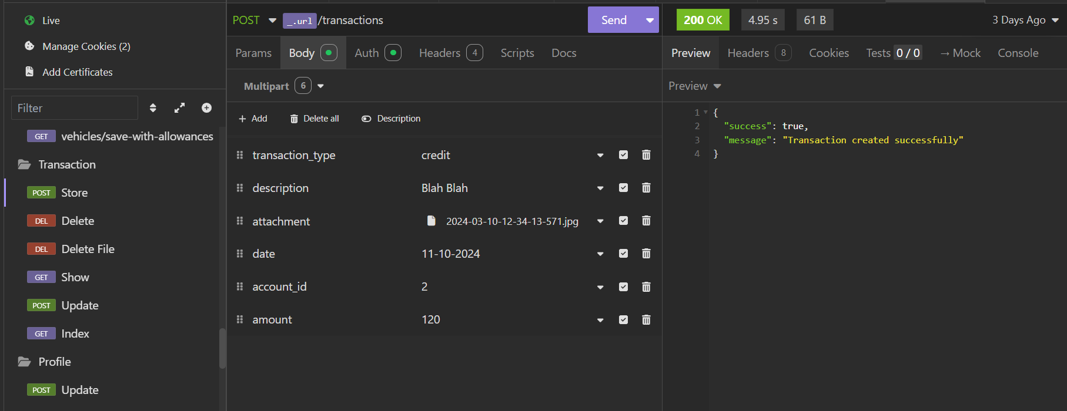The height and width of the screenshot is (411, 1067).
Task: Click the create new request plus icon
Action: tap(206, 107)
